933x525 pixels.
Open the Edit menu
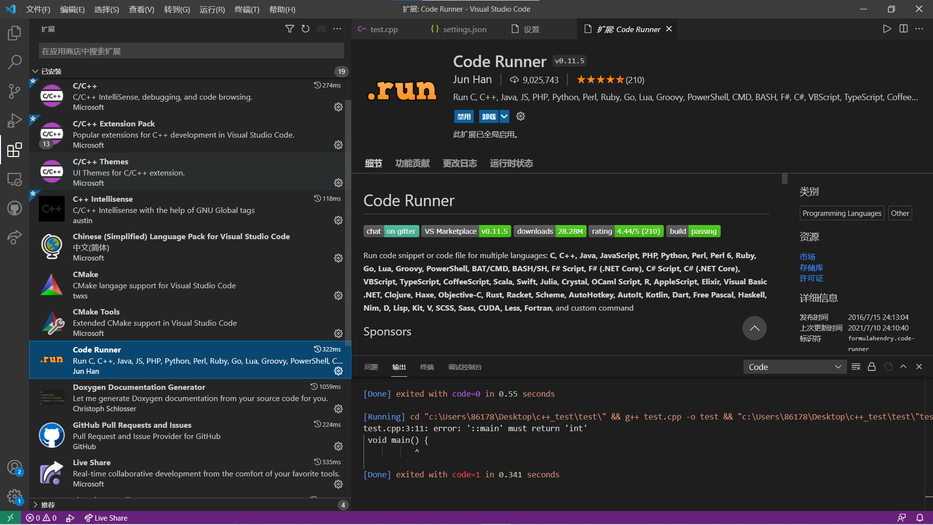tap(72, 9)
